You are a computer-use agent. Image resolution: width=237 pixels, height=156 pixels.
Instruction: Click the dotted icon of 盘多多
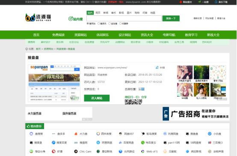(53, 134)
